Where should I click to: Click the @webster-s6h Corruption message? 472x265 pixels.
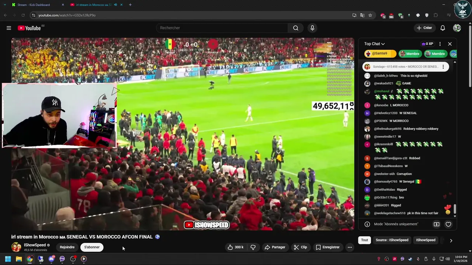388,174
